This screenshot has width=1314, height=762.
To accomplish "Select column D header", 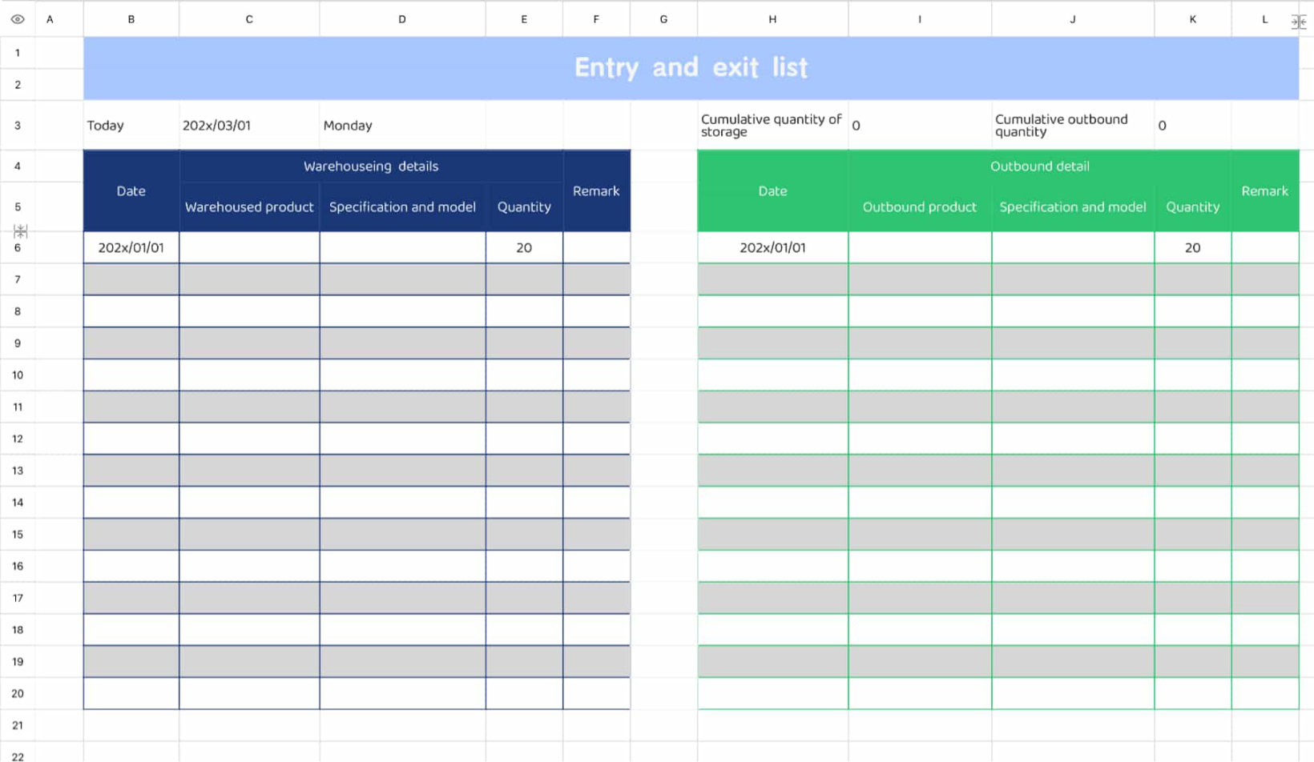I will point(402,19).
